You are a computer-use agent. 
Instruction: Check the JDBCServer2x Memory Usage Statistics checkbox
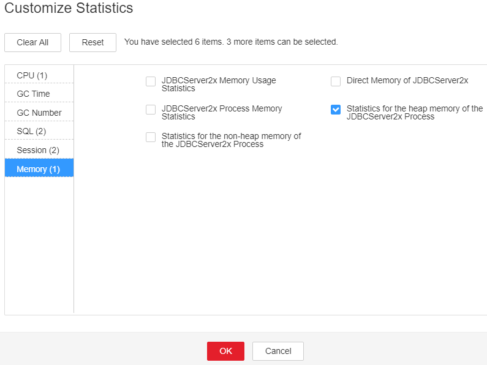coord(151,81)
